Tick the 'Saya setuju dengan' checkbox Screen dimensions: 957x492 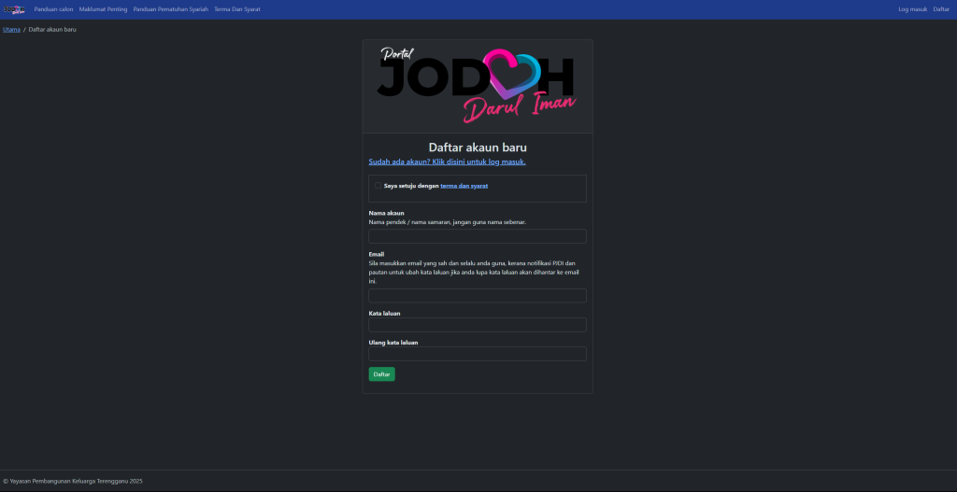(379, 186)
